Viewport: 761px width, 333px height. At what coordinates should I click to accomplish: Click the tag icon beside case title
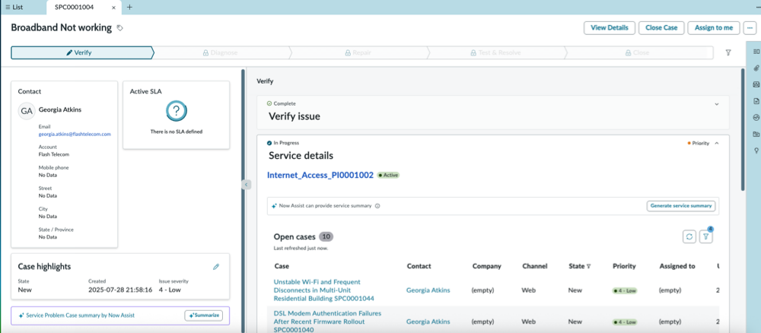coord(120,28)
